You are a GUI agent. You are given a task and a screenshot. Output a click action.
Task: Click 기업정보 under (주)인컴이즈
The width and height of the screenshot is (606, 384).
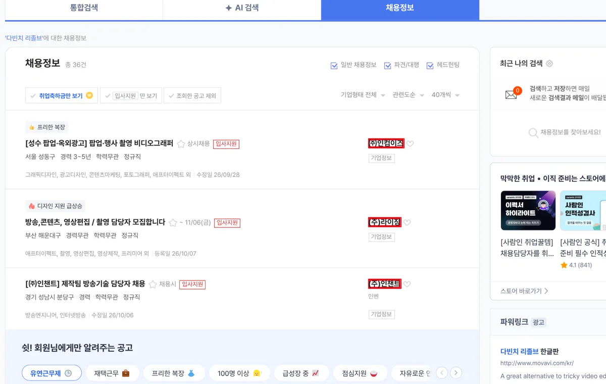[x=382, y=158]
